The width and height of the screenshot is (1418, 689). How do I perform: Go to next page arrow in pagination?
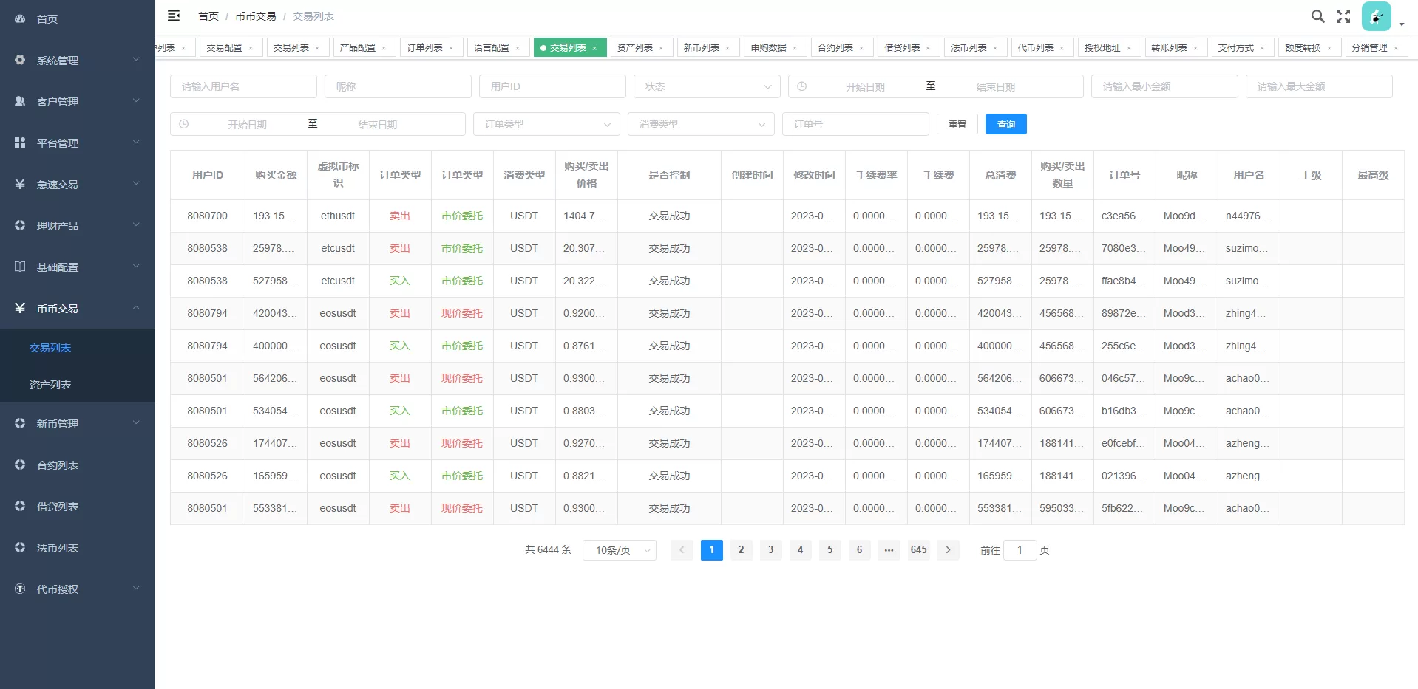[x=948, y=549]
